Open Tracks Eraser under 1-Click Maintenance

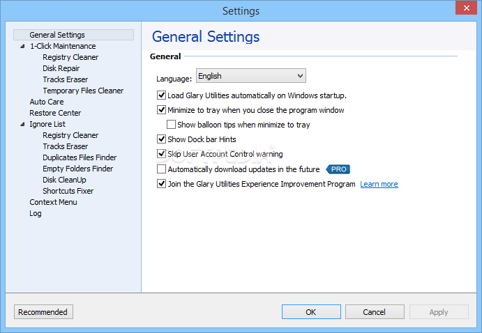(x=65, y=79)
